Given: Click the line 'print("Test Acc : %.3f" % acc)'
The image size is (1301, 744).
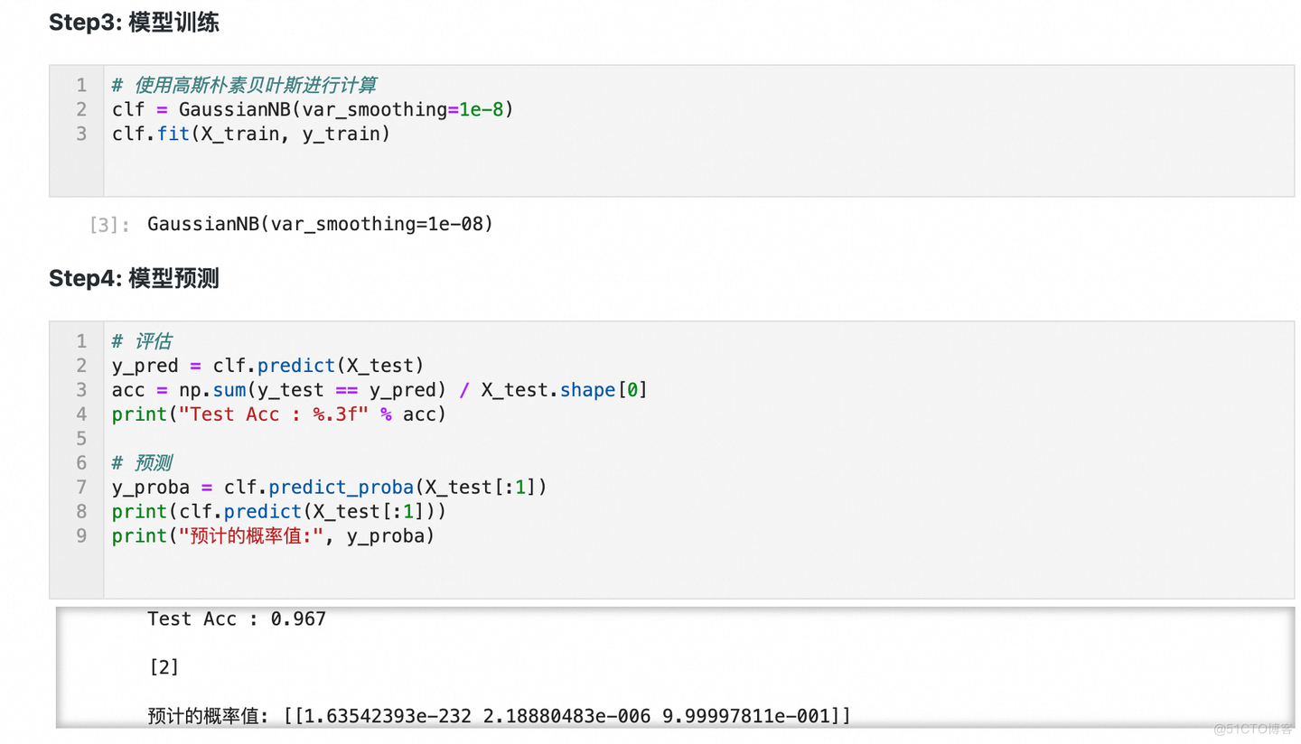Looking at the screenshot, I should point(279,414).
